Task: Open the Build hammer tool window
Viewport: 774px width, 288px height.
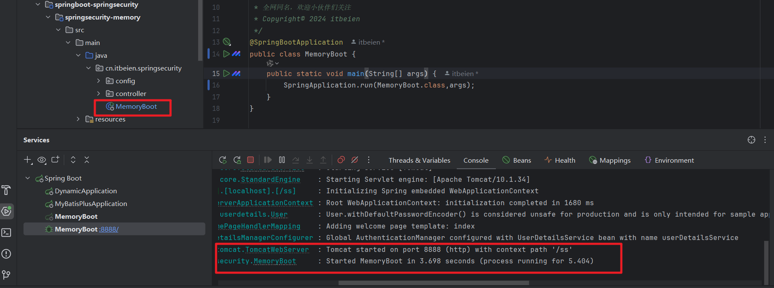Action: click(x=6, y=190)
